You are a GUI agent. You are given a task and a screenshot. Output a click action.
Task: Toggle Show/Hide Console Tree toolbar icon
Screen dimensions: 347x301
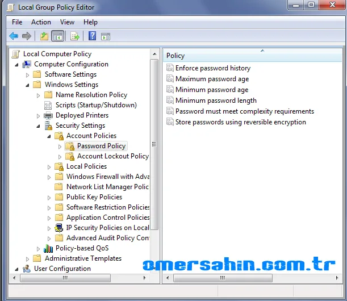[58, 36]
